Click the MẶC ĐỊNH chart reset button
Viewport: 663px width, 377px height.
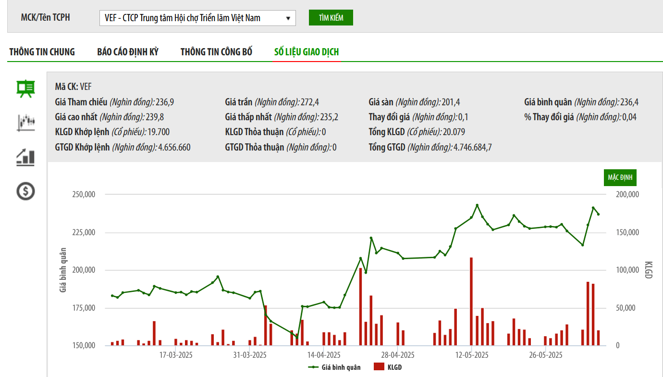click(620, 177)
